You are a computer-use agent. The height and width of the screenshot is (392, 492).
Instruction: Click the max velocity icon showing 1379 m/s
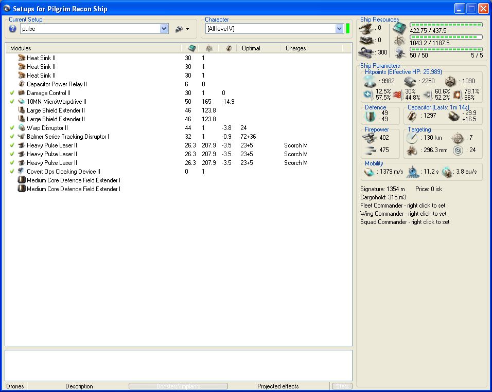[369, 172]
